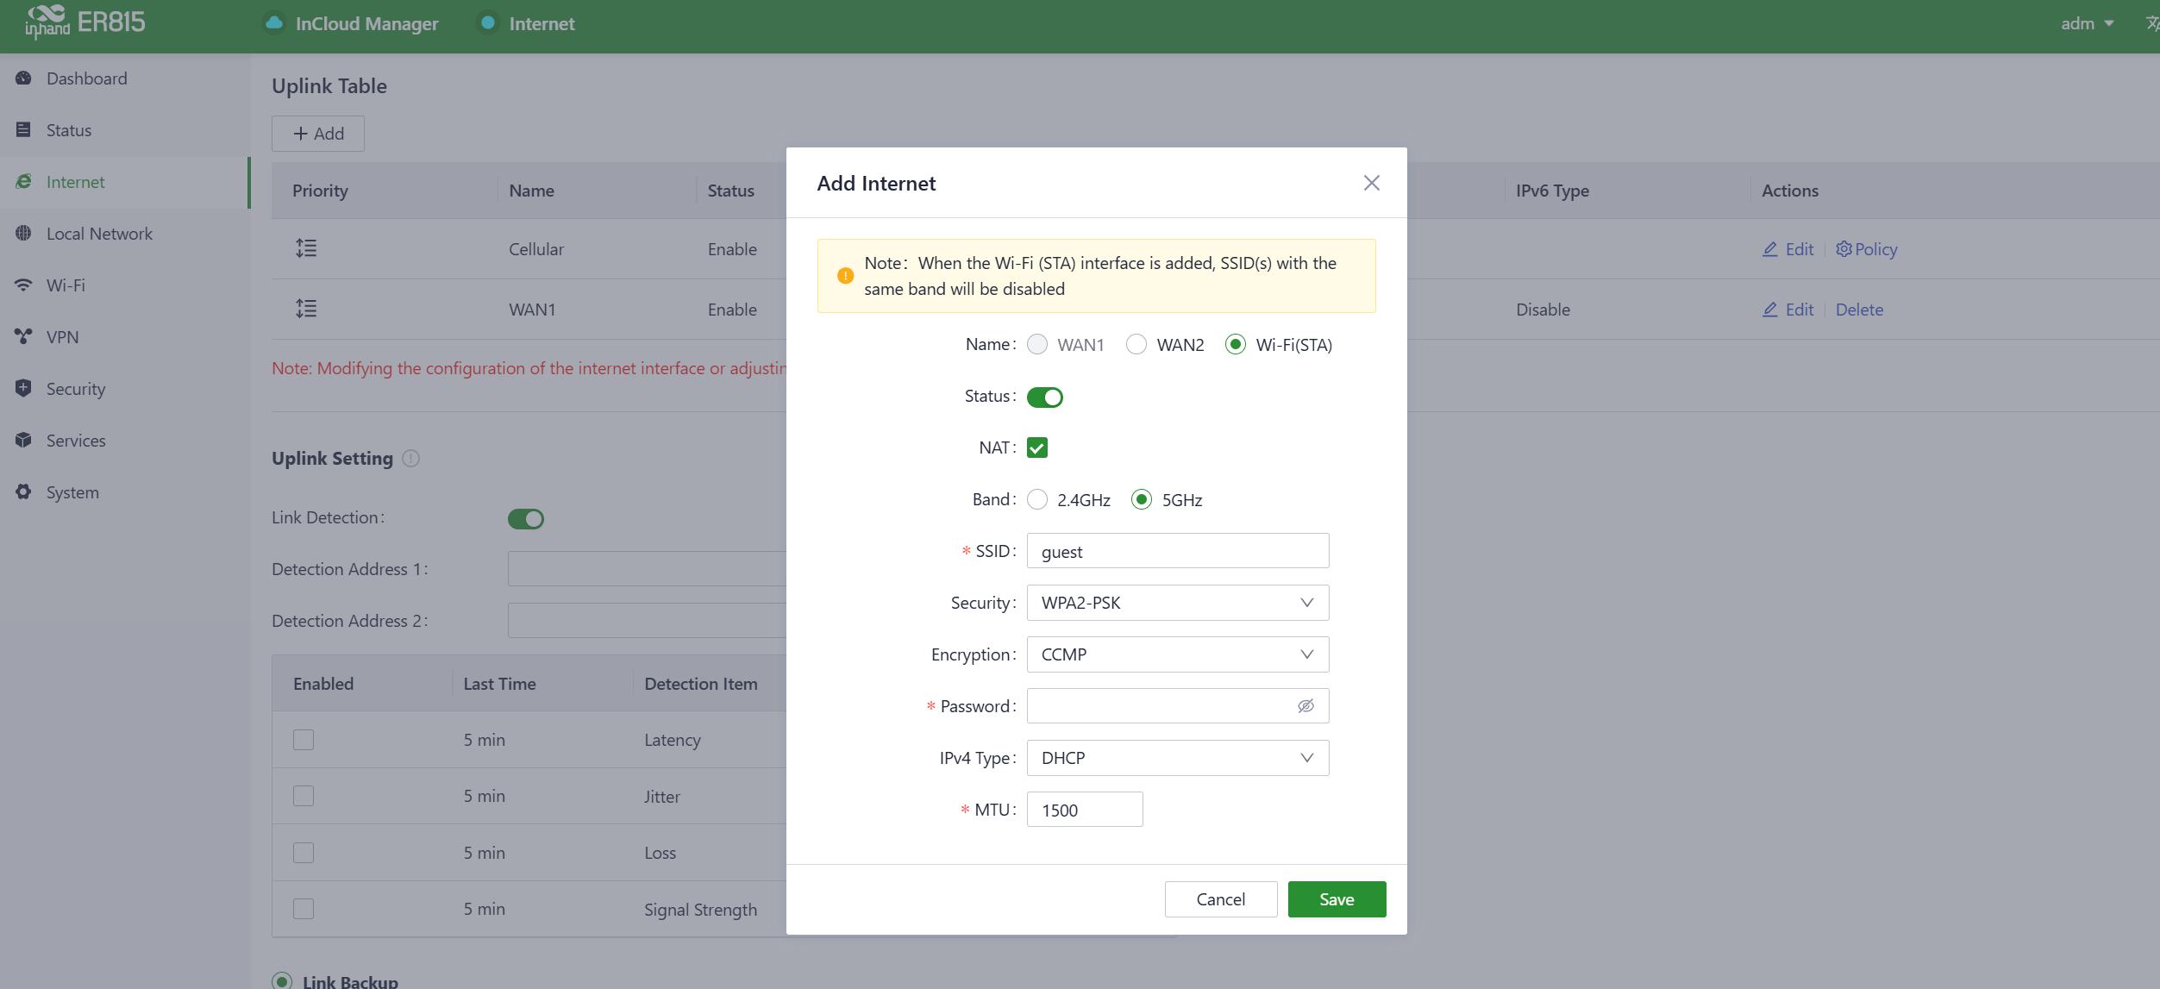Click the Security shield icon
The height and width of the screenshot is (989, 2160).
click(x=23, y=389)
